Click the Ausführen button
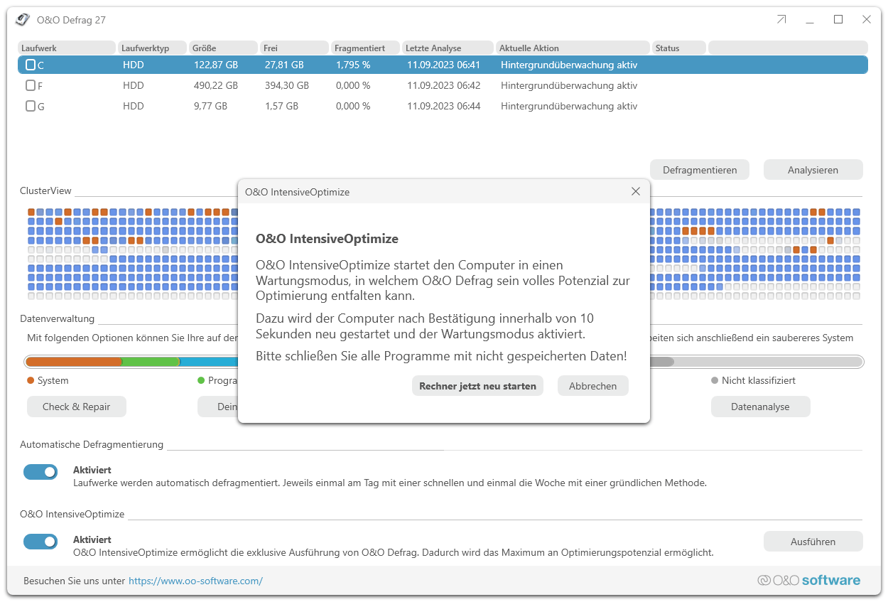 (813, 542)
